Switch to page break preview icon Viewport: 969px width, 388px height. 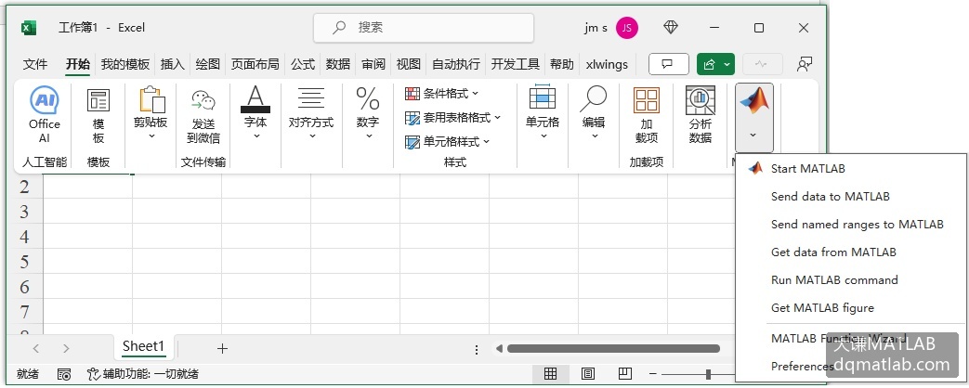click(625, 373)
